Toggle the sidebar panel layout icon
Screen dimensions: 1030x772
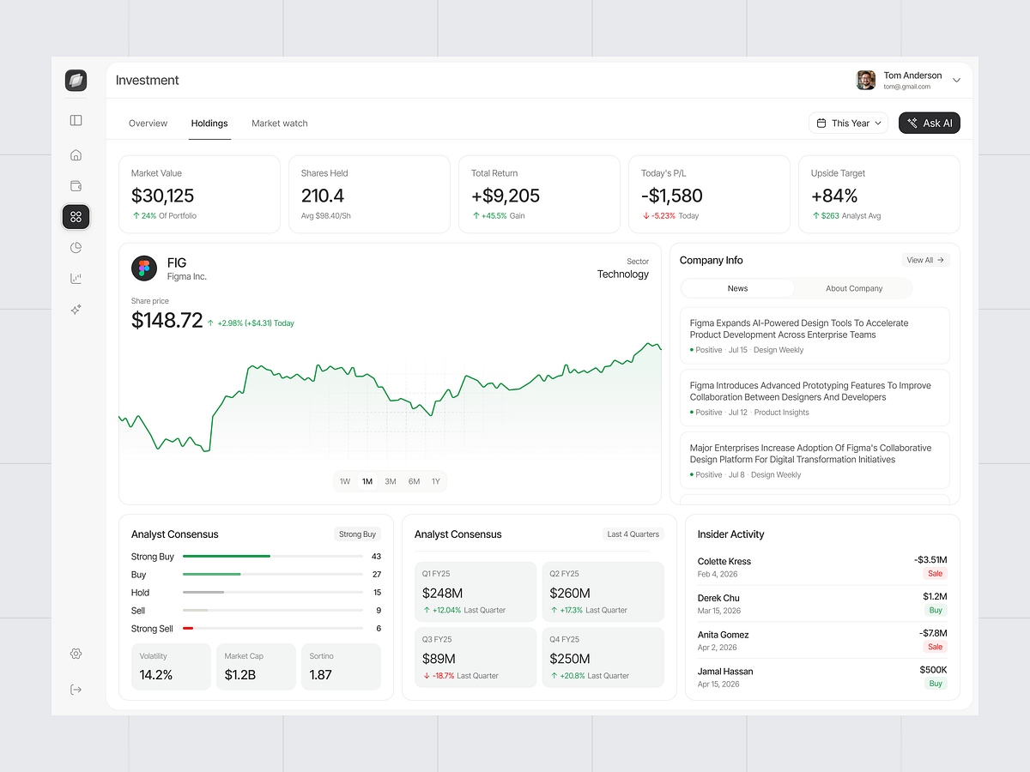click(76, 121)
